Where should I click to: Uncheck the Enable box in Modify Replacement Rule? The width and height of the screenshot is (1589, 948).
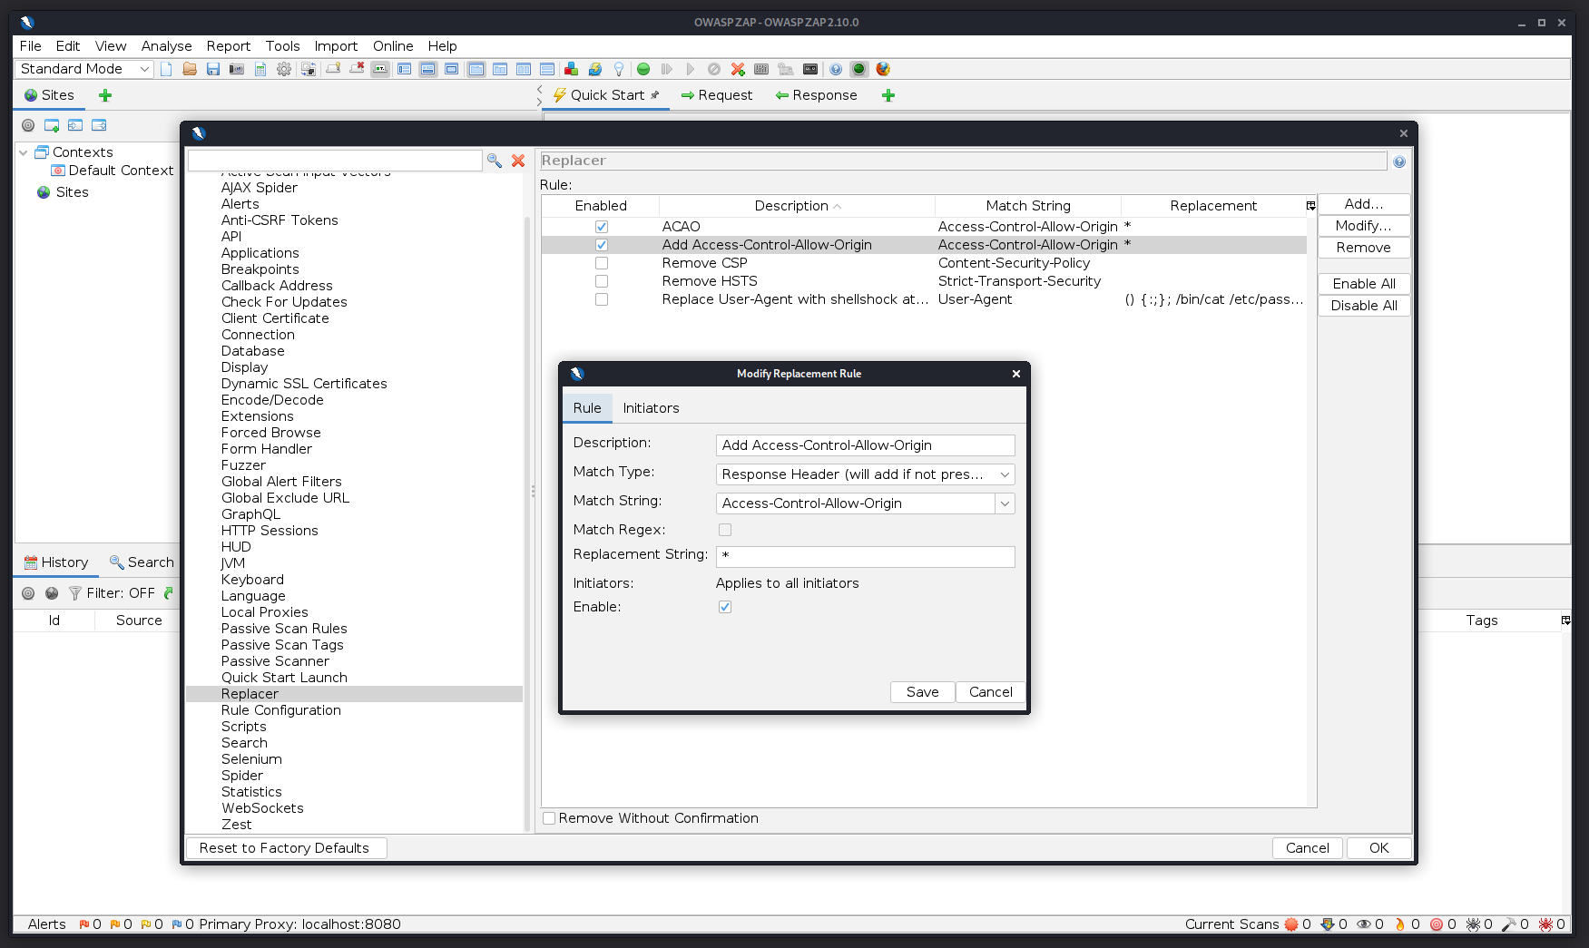724,607
